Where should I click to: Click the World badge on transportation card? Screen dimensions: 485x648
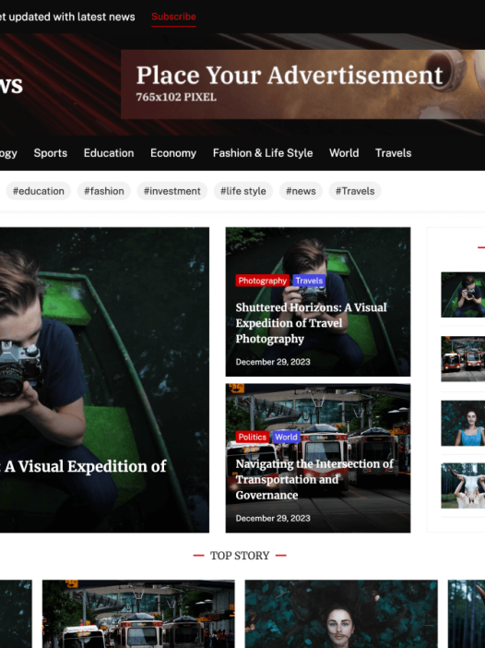point(286,437)
